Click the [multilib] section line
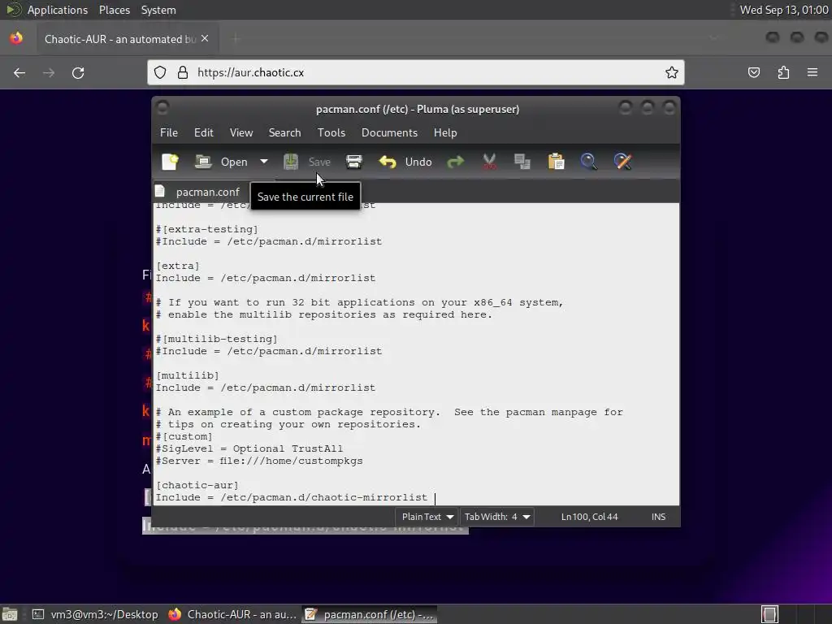 pyautogui.click(x=188, y=375)
